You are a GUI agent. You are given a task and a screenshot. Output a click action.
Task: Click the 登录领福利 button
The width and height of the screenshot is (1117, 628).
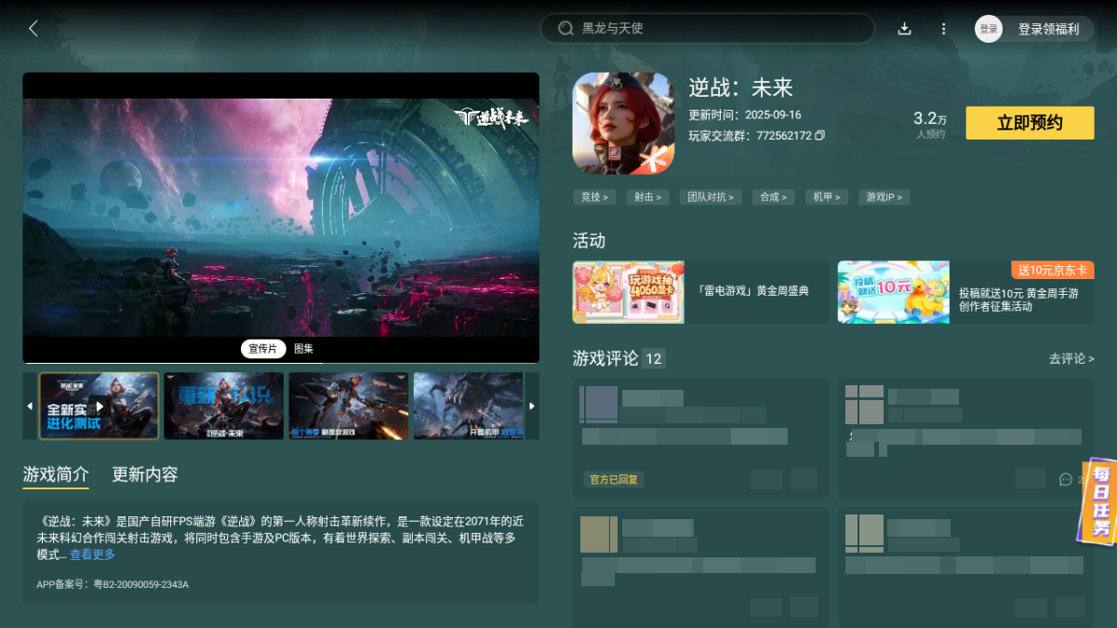coord(1048,29)
